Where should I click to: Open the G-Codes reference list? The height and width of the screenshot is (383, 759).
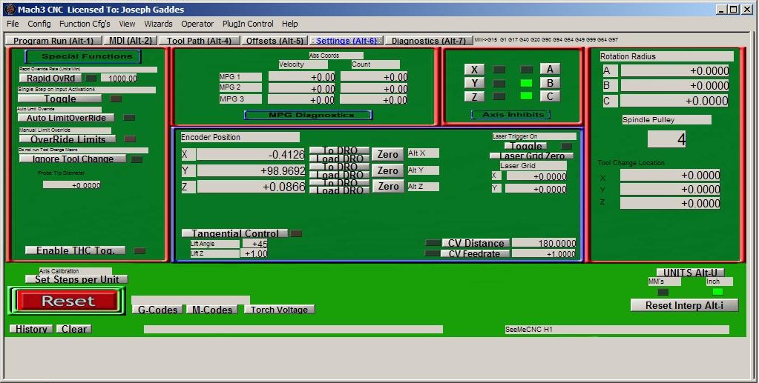158,310
